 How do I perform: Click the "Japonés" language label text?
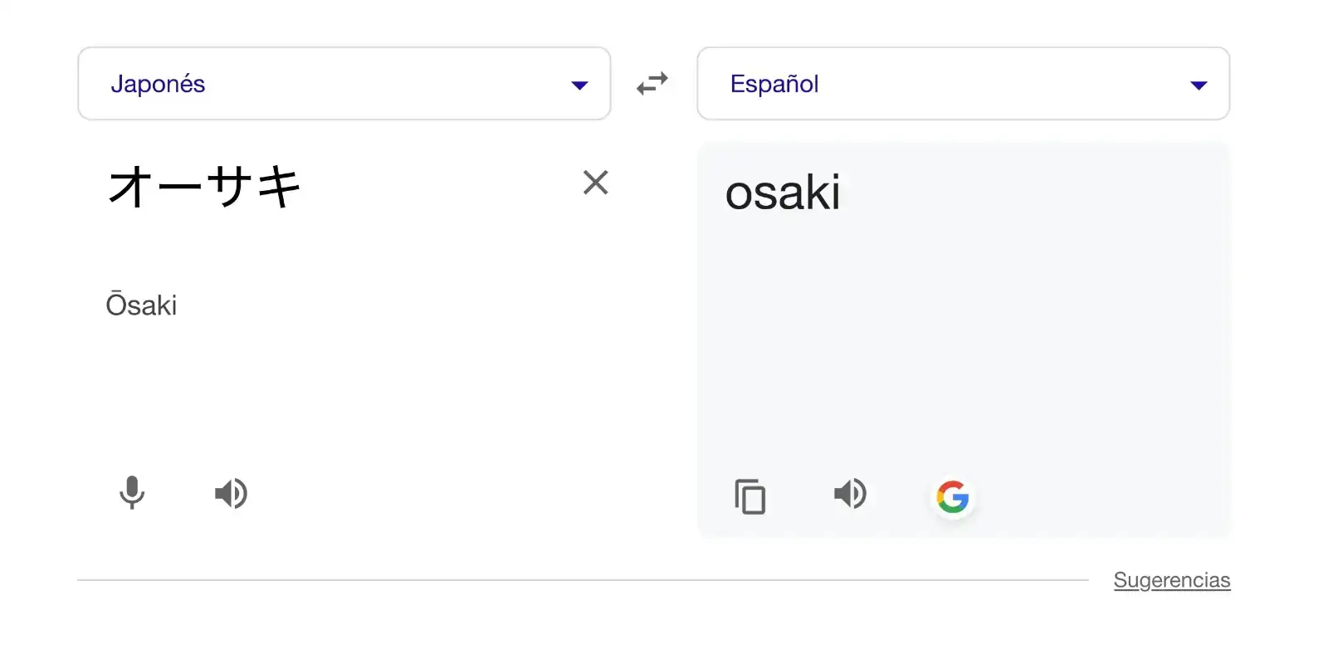coord(158,84)
